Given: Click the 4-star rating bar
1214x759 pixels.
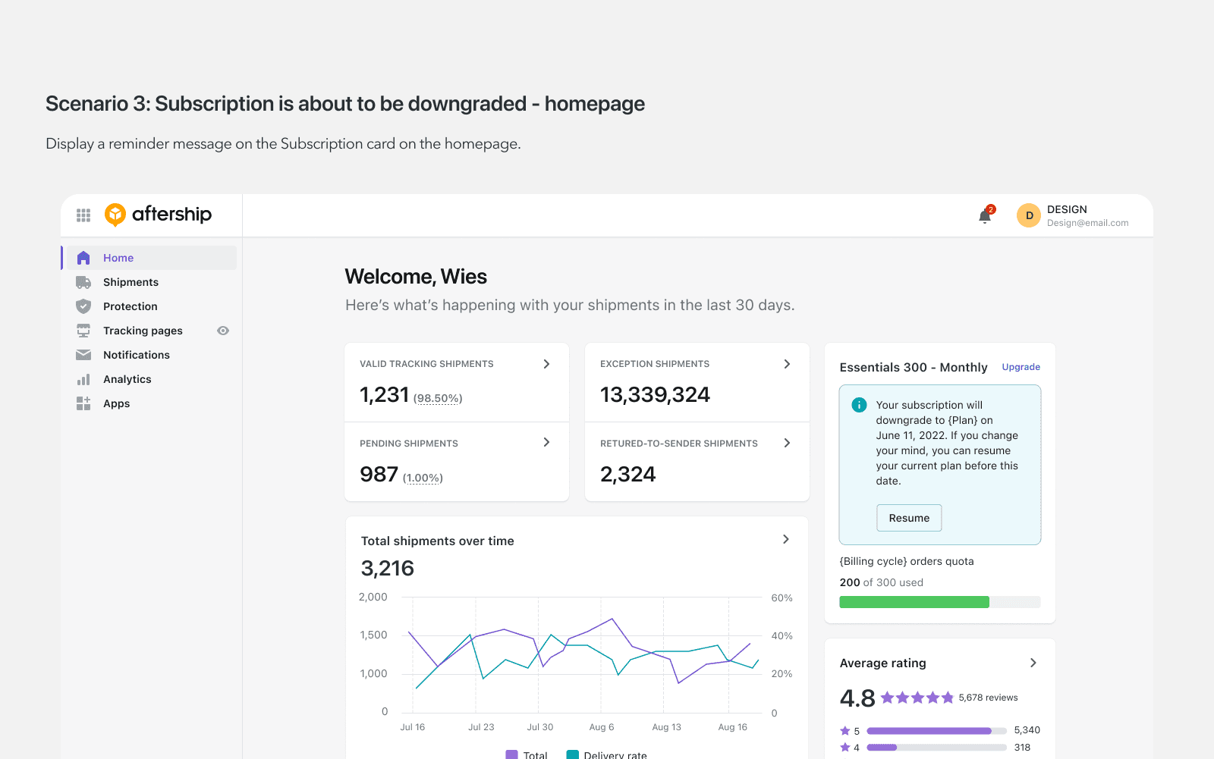Looking at the screenshot, I should tap(936, 748).
